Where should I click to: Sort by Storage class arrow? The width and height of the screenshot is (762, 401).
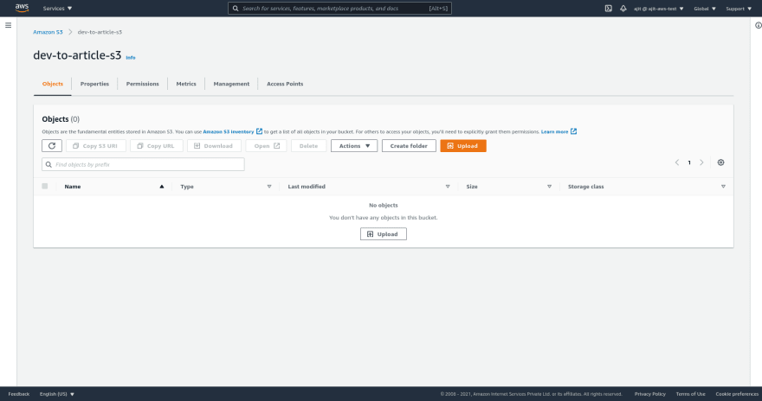tap(723, 186)
